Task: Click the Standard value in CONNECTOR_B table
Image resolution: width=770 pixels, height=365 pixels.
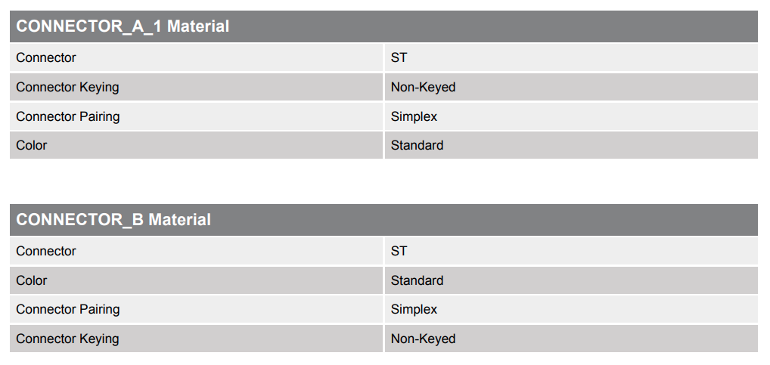Action: [x=417, y=280]
